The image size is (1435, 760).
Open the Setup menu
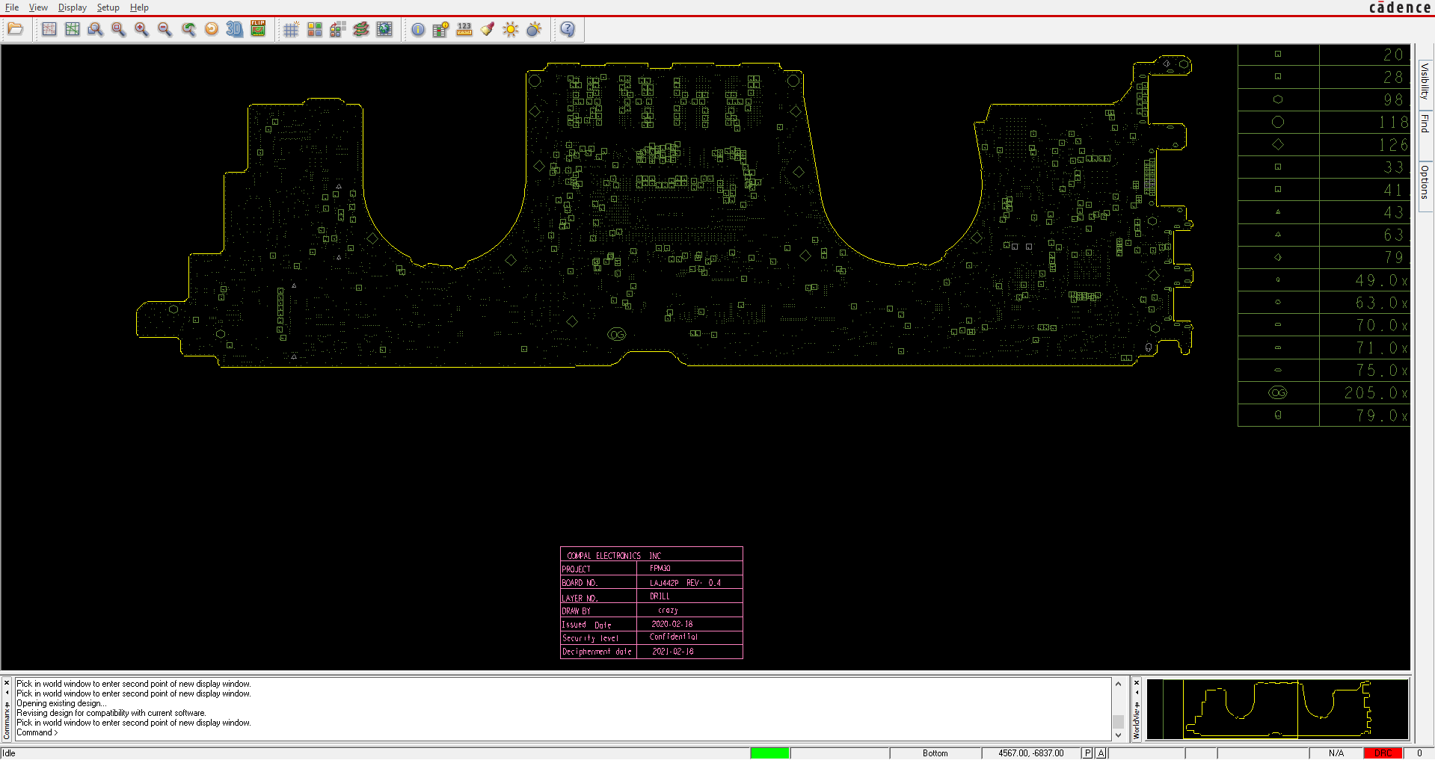(x=108, y=7)
